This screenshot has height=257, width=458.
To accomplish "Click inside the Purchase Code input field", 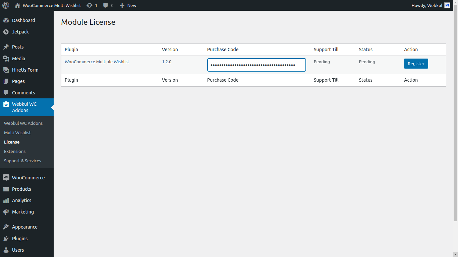I will click(256, 65).
